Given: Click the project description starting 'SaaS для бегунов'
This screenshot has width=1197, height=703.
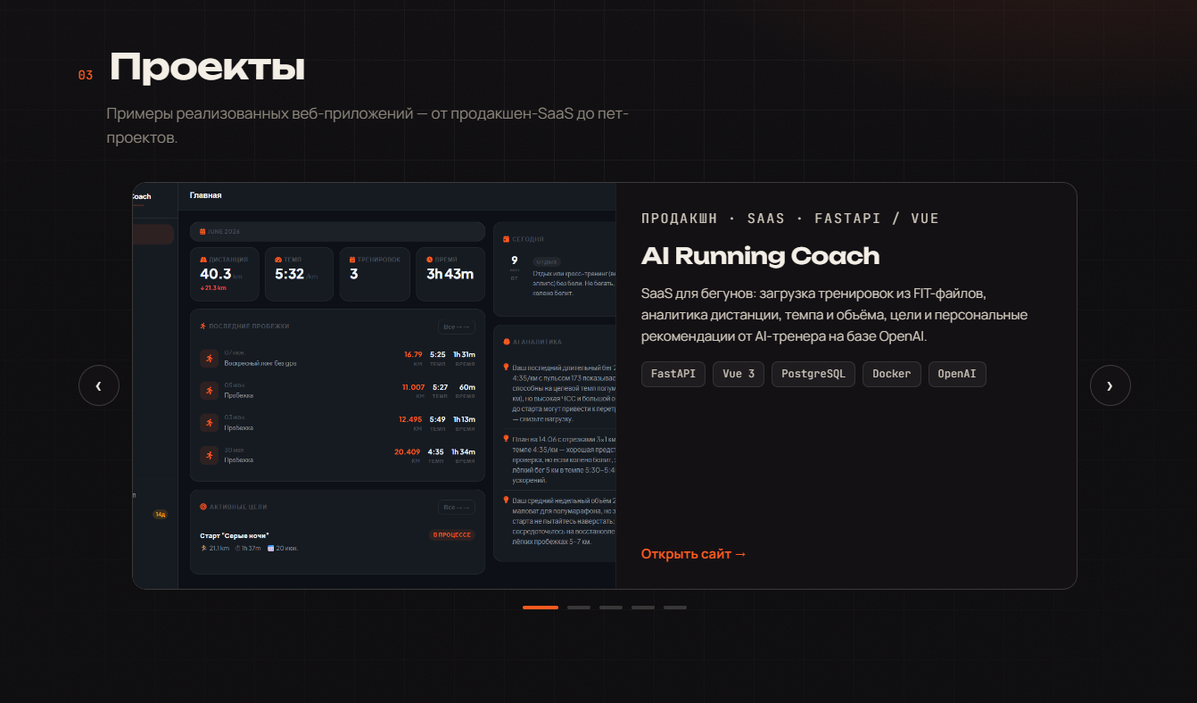Looking at the screenshot, I should pos(835,315).
